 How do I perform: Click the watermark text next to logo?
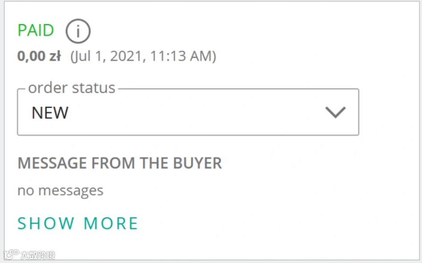[x=38, y=255]
